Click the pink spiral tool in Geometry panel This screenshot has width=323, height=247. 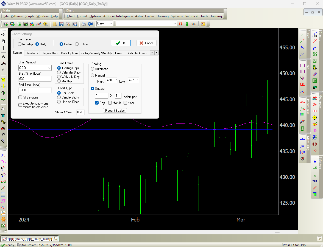(x=314, y=131)
